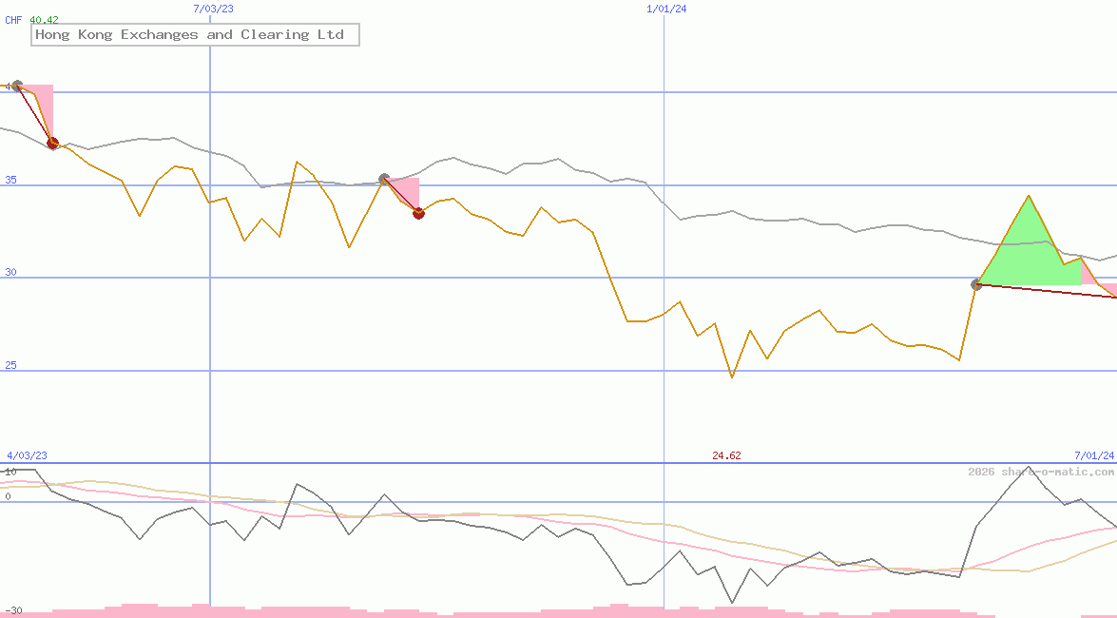Viewport: 1117px width, 618px height.
Task: Select the gray marker on the 35 line
Action: pos(384,179)
